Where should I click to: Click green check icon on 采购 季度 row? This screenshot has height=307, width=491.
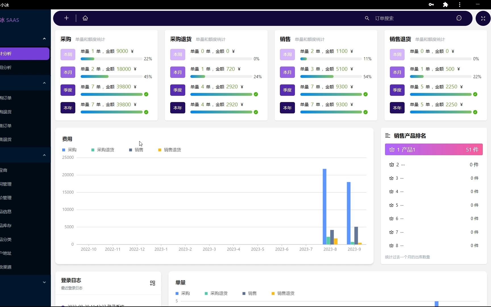pos(146,94)
